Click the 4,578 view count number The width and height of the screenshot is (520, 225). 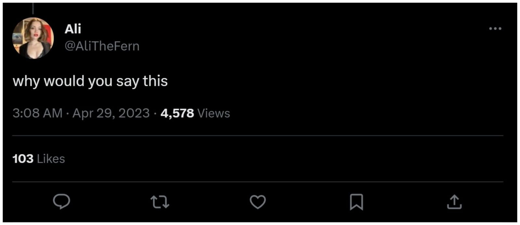pos(177,113)
